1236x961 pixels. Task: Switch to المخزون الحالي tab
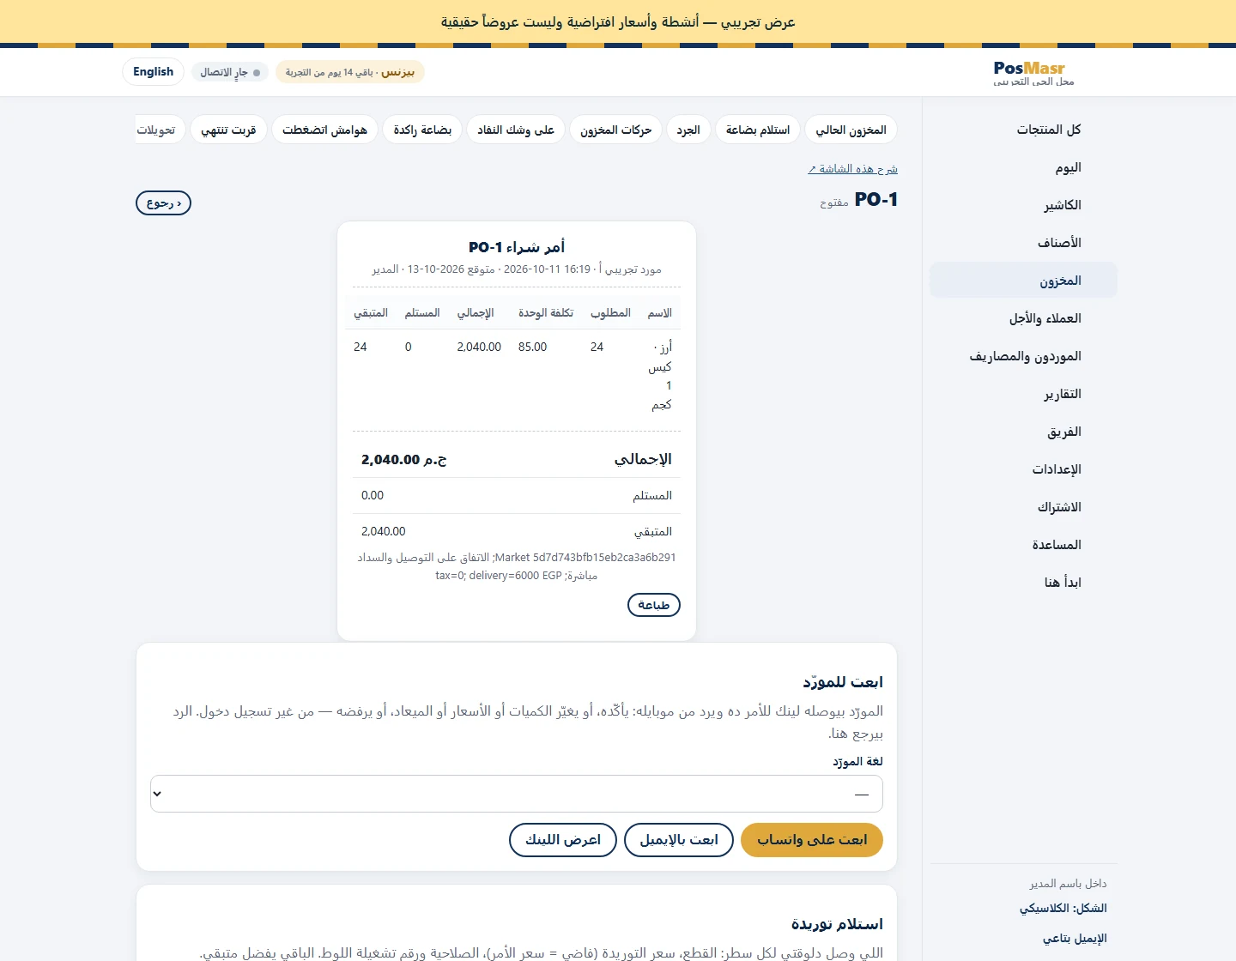click(x=851, y=130)
